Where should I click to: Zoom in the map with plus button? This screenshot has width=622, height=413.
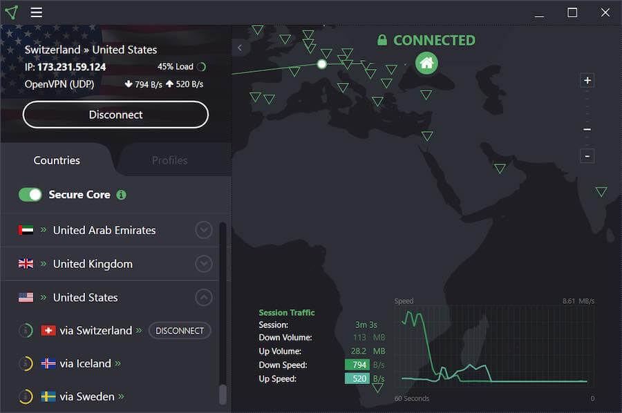[587, 81]
